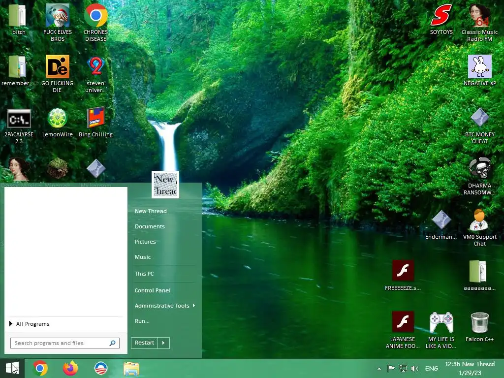Open VM0 Support Chat icon
Image resolution: width=504 pixels, height=378 pixels.
click(x=479, y=227)
